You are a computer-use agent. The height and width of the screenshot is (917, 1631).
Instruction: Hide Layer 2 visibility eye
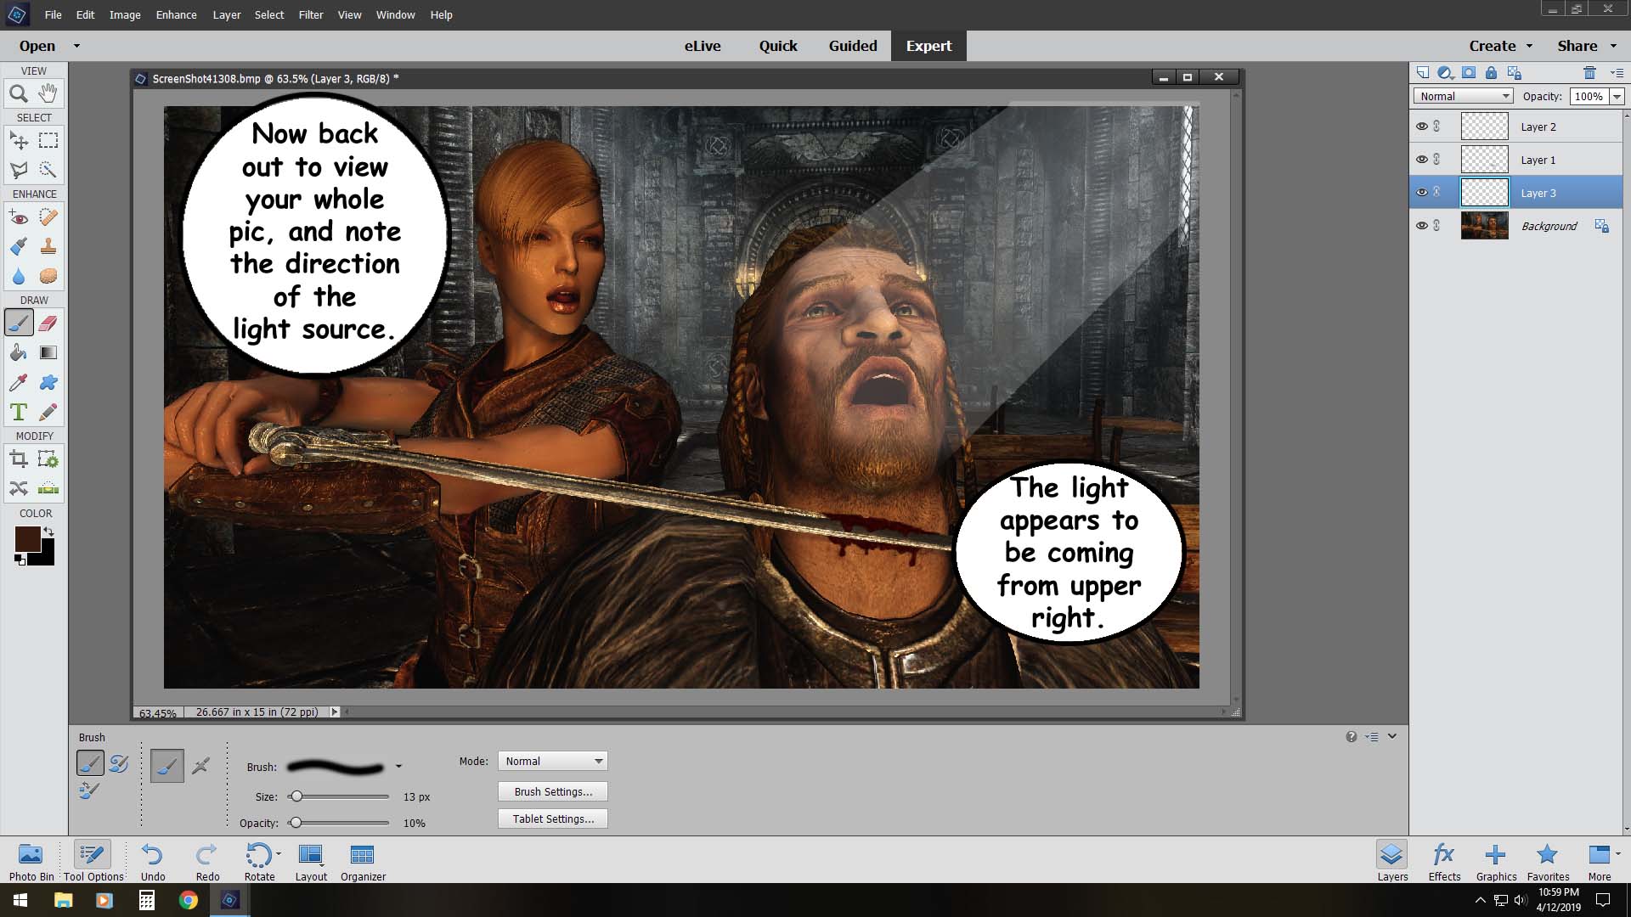(x=1422, y=127)
